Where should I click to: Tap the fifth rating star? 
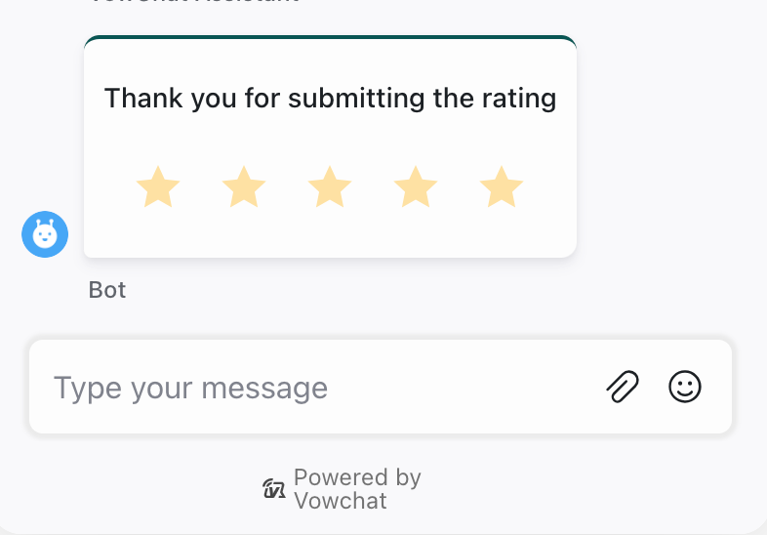[x=502, y=186]
